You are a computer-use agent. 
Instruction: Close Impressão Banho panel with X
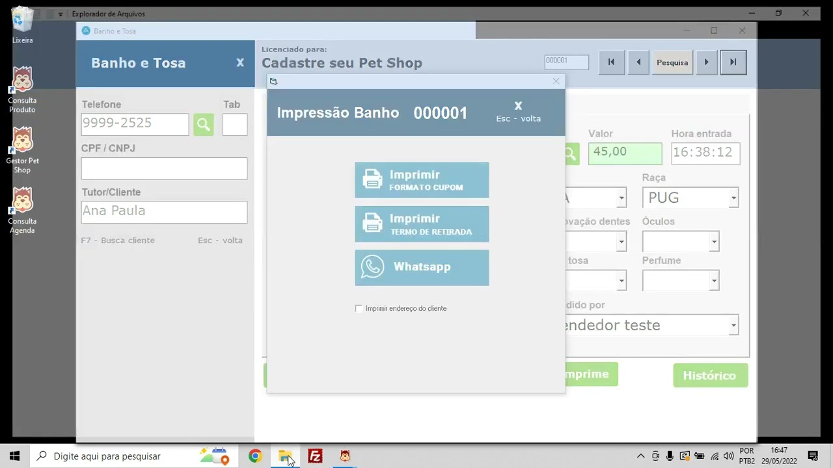point(518,106)
